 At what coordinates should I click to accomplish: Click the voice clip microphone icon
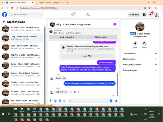(51, 101)
